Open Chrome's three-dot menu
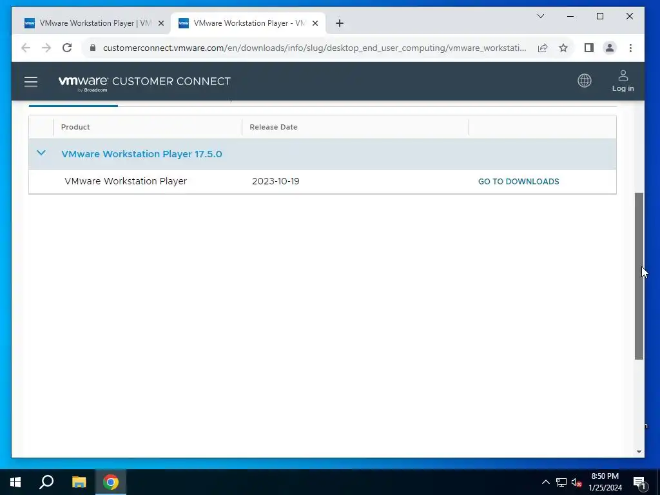This screenshot has height=495, width=660. (x=630, y=48)
